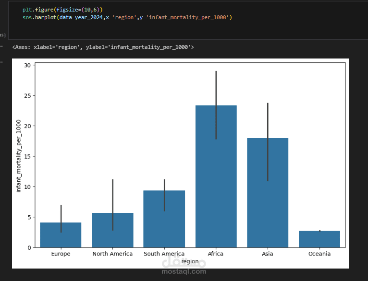Screen dimensions: 368x281
Task: Click the output actions ellipsis beside chart
Action: (x=1, y=62)
